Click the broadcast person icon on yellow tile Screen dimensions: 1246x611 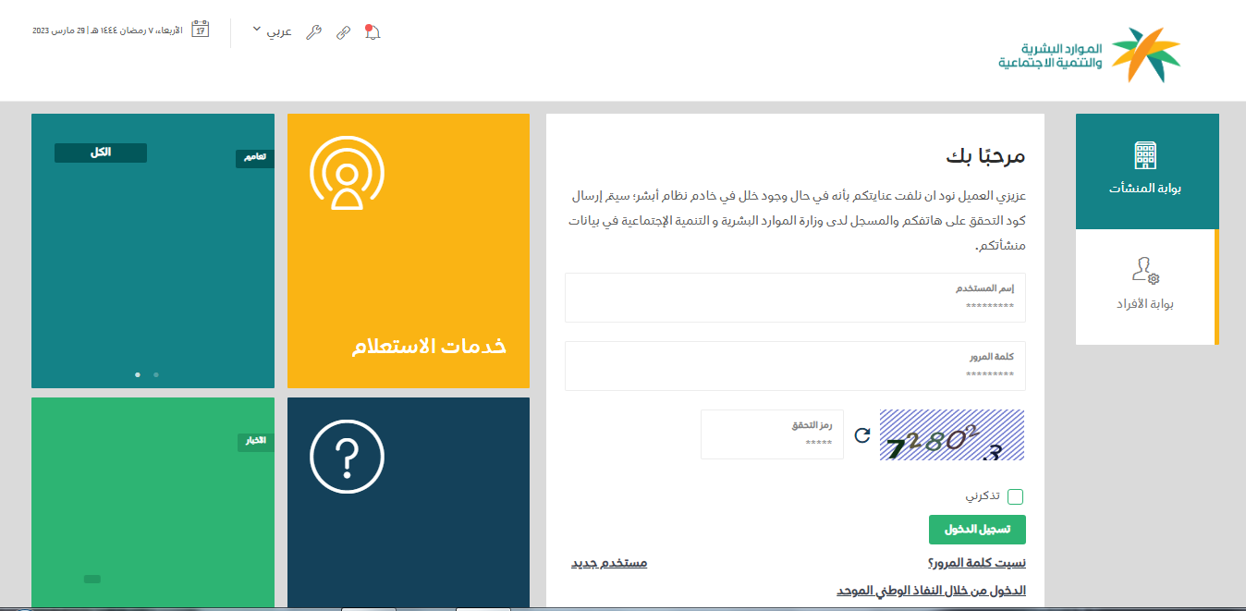347,173
